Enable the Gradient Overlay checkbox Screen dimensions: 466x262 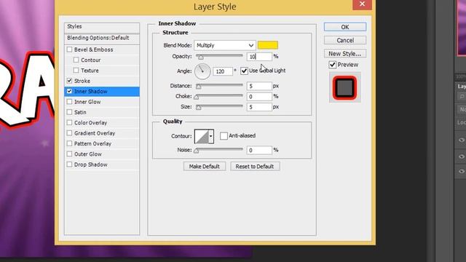tap(70, 133)
